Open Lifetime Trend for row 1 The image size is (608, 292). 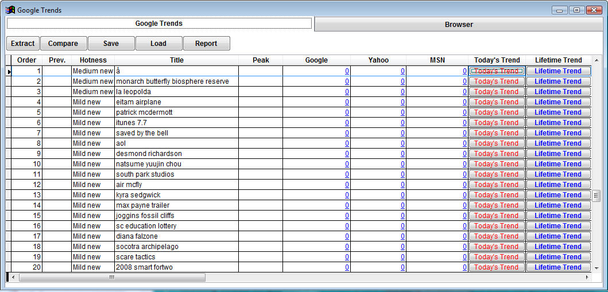click(559, 71)
